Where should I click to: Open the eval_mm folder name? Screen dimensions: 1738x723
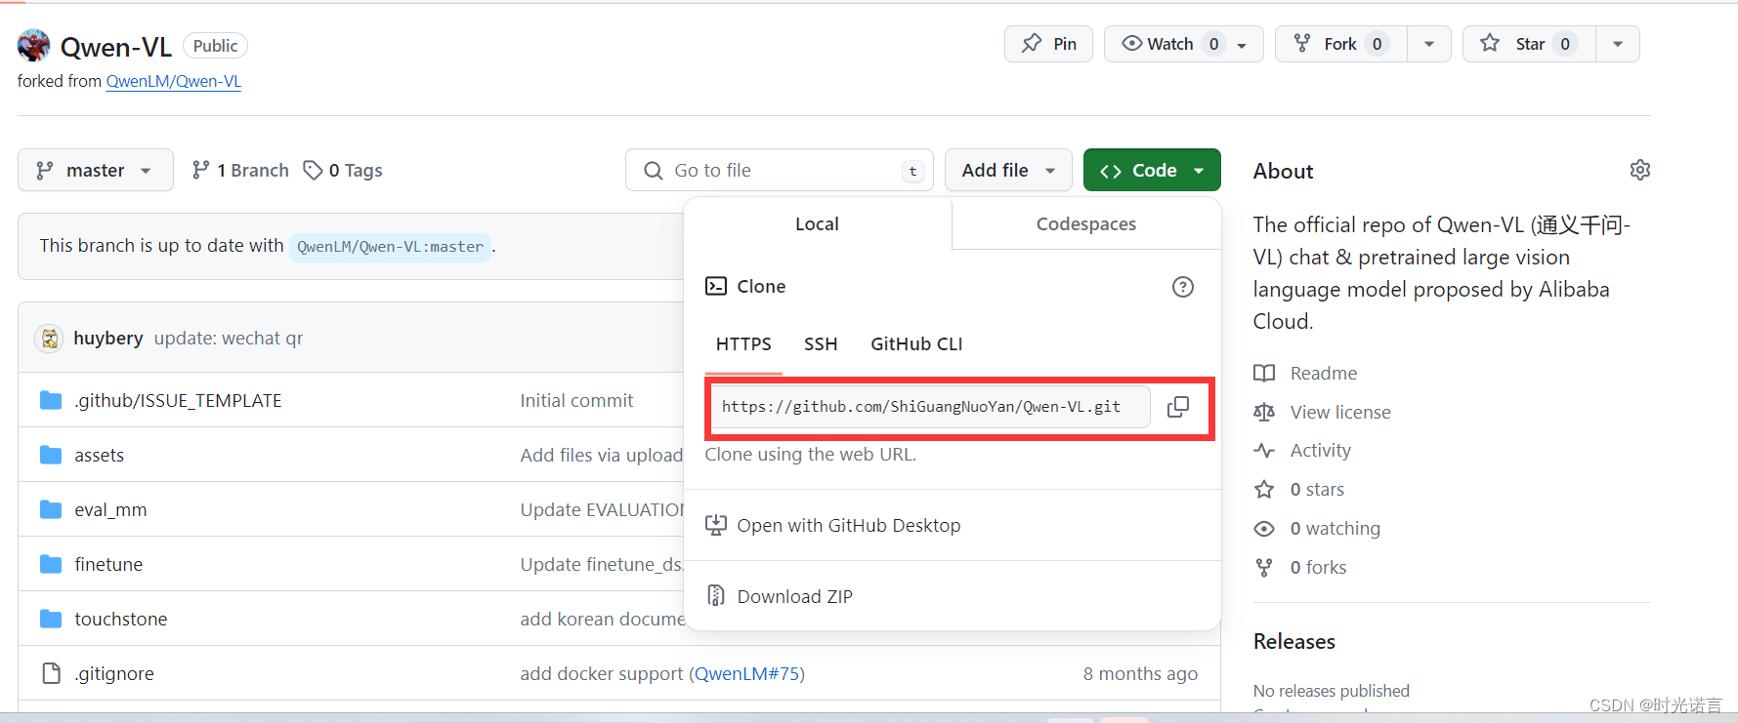[110, 509]
